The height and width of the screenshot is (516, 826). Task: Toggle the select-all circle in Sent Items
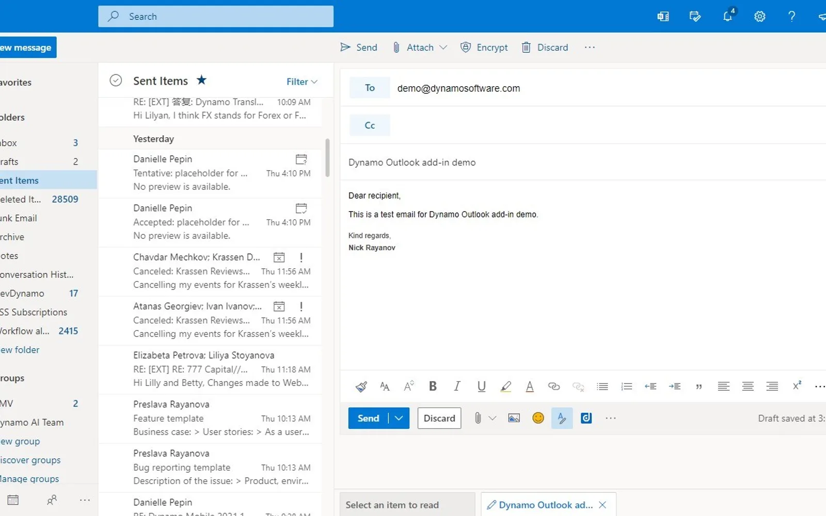[116, 80]
